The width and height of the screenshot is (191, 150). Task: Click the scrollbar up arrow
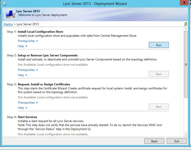[x=186, y=29]
